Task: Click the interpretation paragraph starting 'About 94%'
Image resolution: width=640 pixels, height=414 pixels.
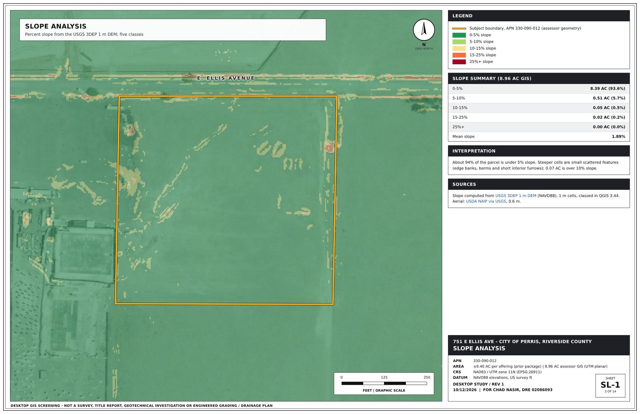Action: [535, 165]
